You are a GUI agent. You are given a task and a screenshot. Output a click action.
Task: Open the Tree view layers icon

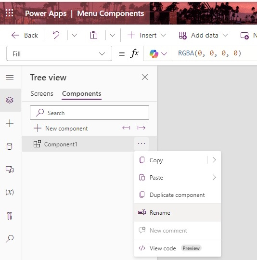pyautogui.click(x=10, y=100)
